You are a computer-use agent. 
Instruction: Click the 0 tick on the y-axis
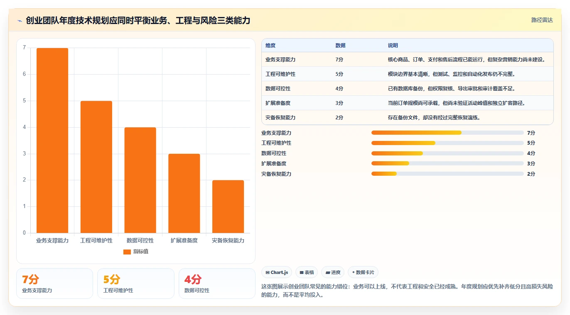pyautogui.click(x=24, y=233)
